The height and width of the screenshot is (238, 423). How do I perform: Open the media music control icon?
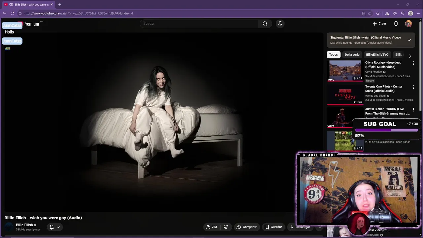(387, 13)
